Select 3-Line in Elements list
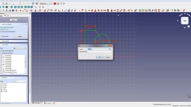This screenshot has height=107, width=191. click(x=5, y=88)
